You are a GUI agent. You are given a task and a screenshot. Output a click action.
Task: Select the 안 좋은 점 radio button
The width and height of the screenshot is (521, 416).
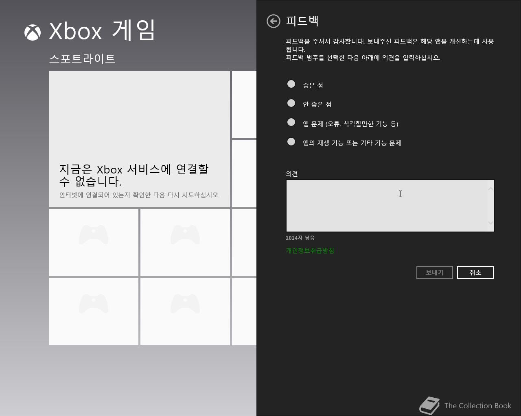(x=291, y=103)
